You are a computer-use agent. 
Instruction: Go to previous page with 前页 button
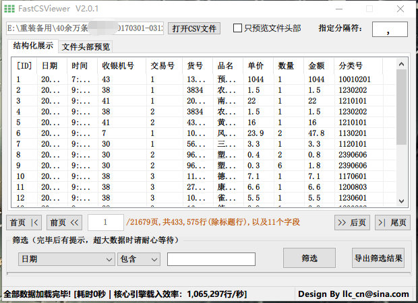point(64,222)
